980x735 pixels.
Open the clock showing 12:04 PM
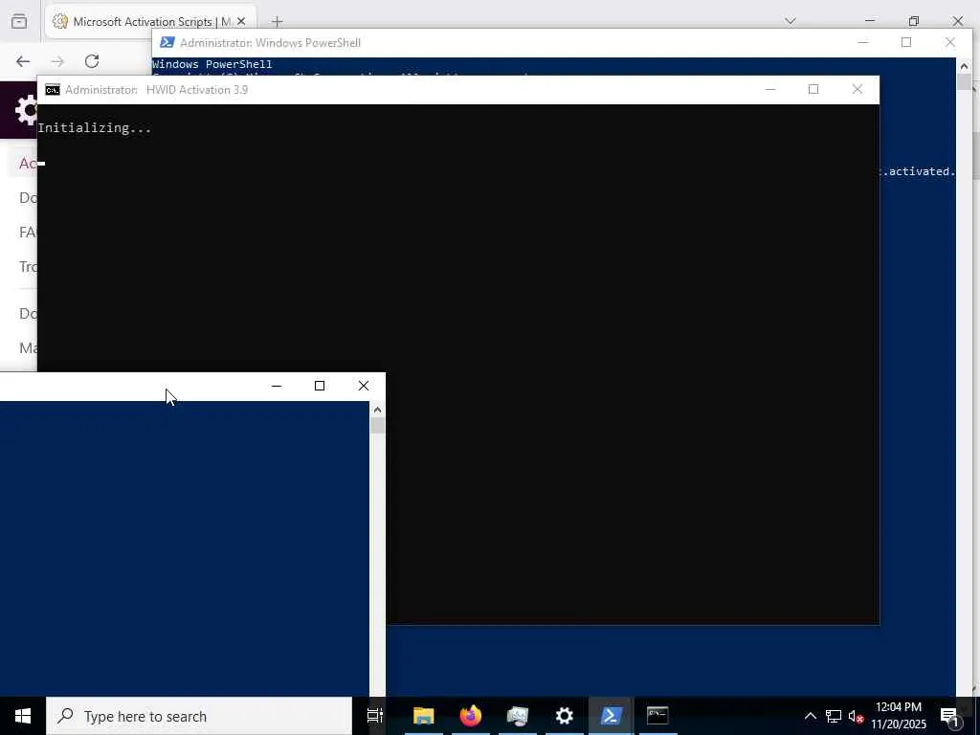pos(899,716)
